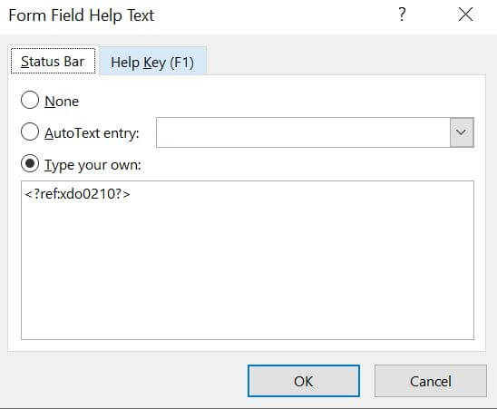Image resolution: width=497 pixels, height=409 pixels.
Task: Select the Type your own radio button
Action: click(30, 163)
